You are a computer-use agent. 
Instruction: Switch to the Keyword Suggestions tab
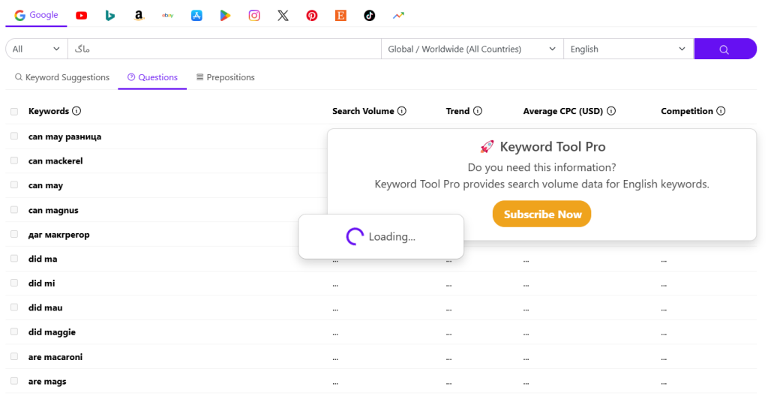click(x=62, y=77)
